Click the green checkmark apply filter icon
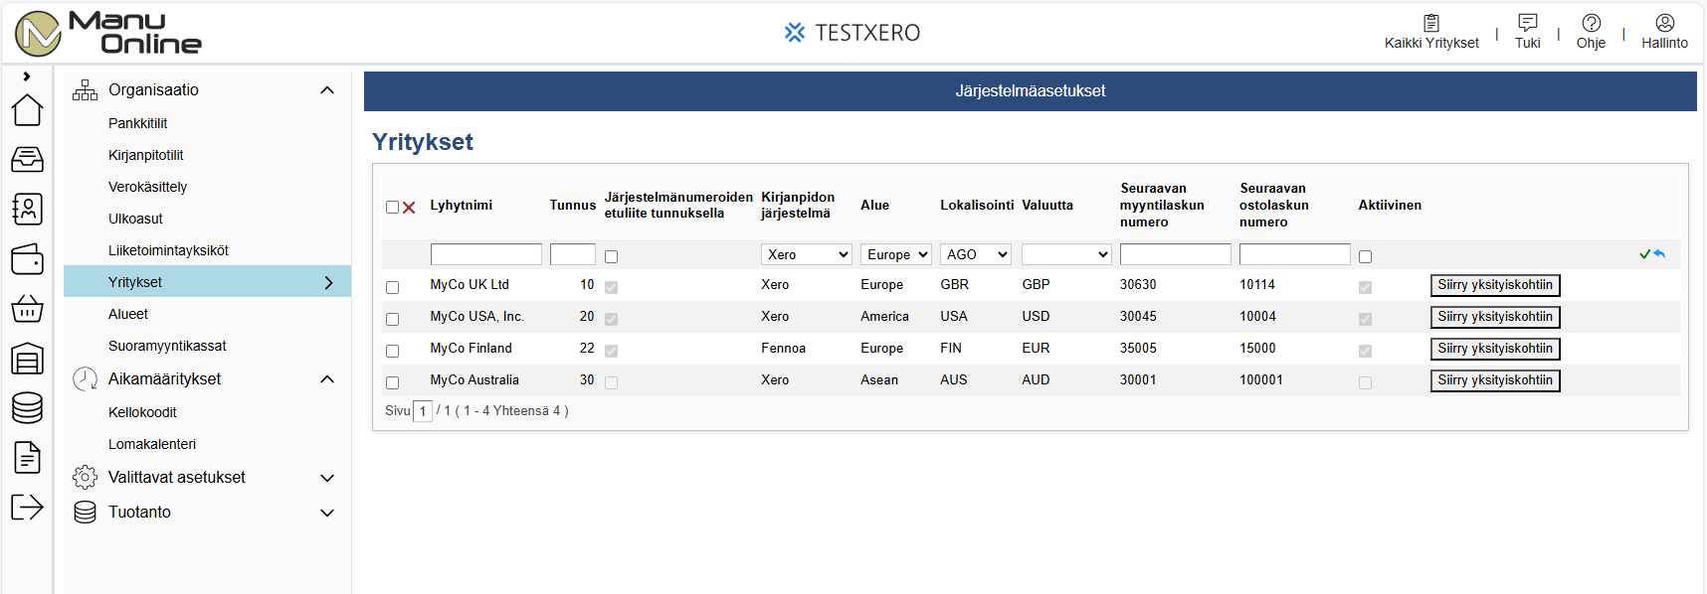Screen dimensions: 1707x594 coord(1644,254)
